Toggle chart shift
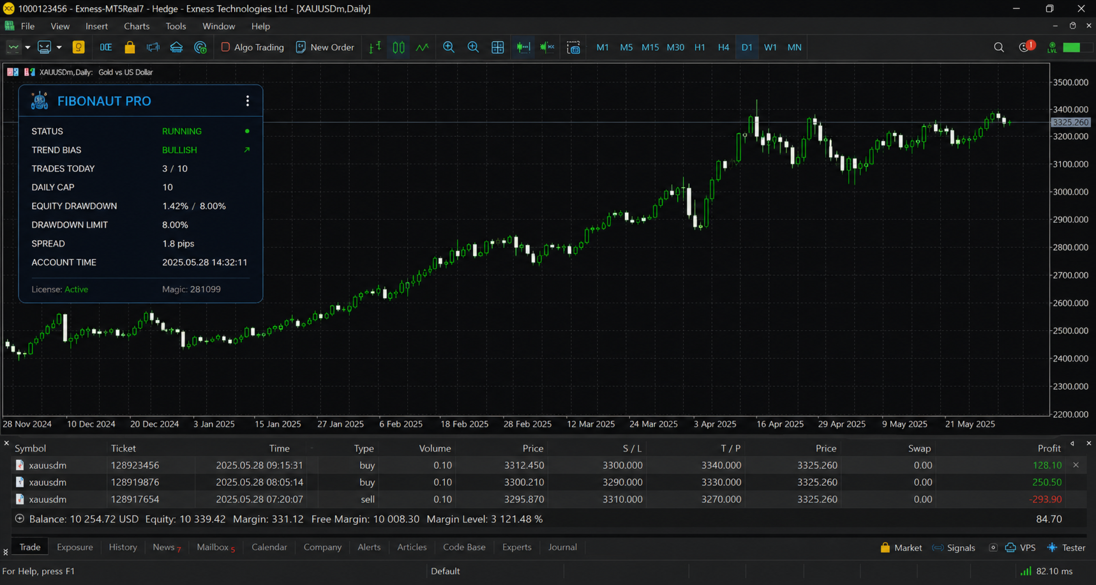This screenshot has width=1096, height=585. [547, 47]
